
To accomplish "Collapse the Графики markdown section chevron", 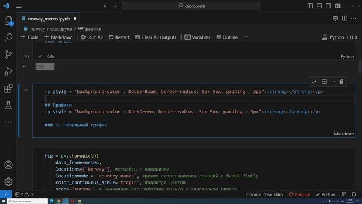I will click(26, 90).
